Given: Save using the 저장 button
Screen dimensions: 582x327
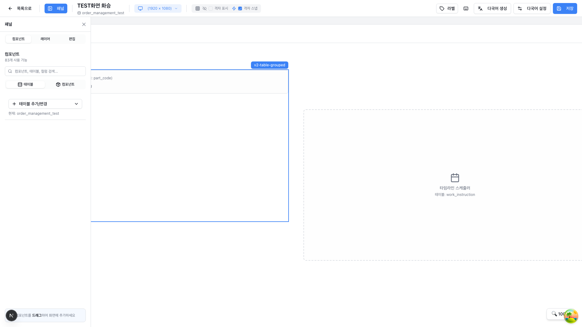Looking at the screenshot, I should tap(565, 8).
